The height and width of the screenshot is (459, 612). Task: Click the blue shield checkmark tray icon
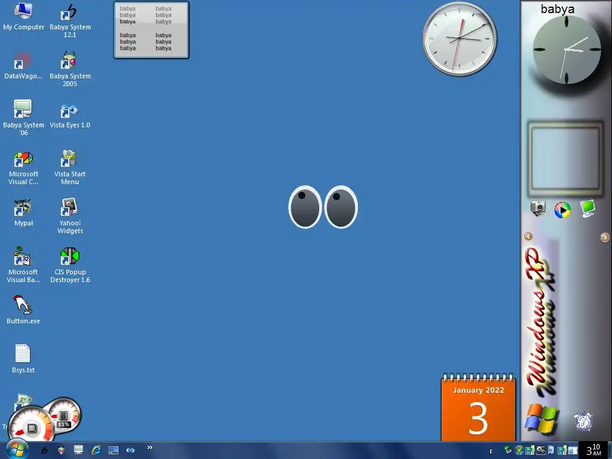click(x=519, y=450)
